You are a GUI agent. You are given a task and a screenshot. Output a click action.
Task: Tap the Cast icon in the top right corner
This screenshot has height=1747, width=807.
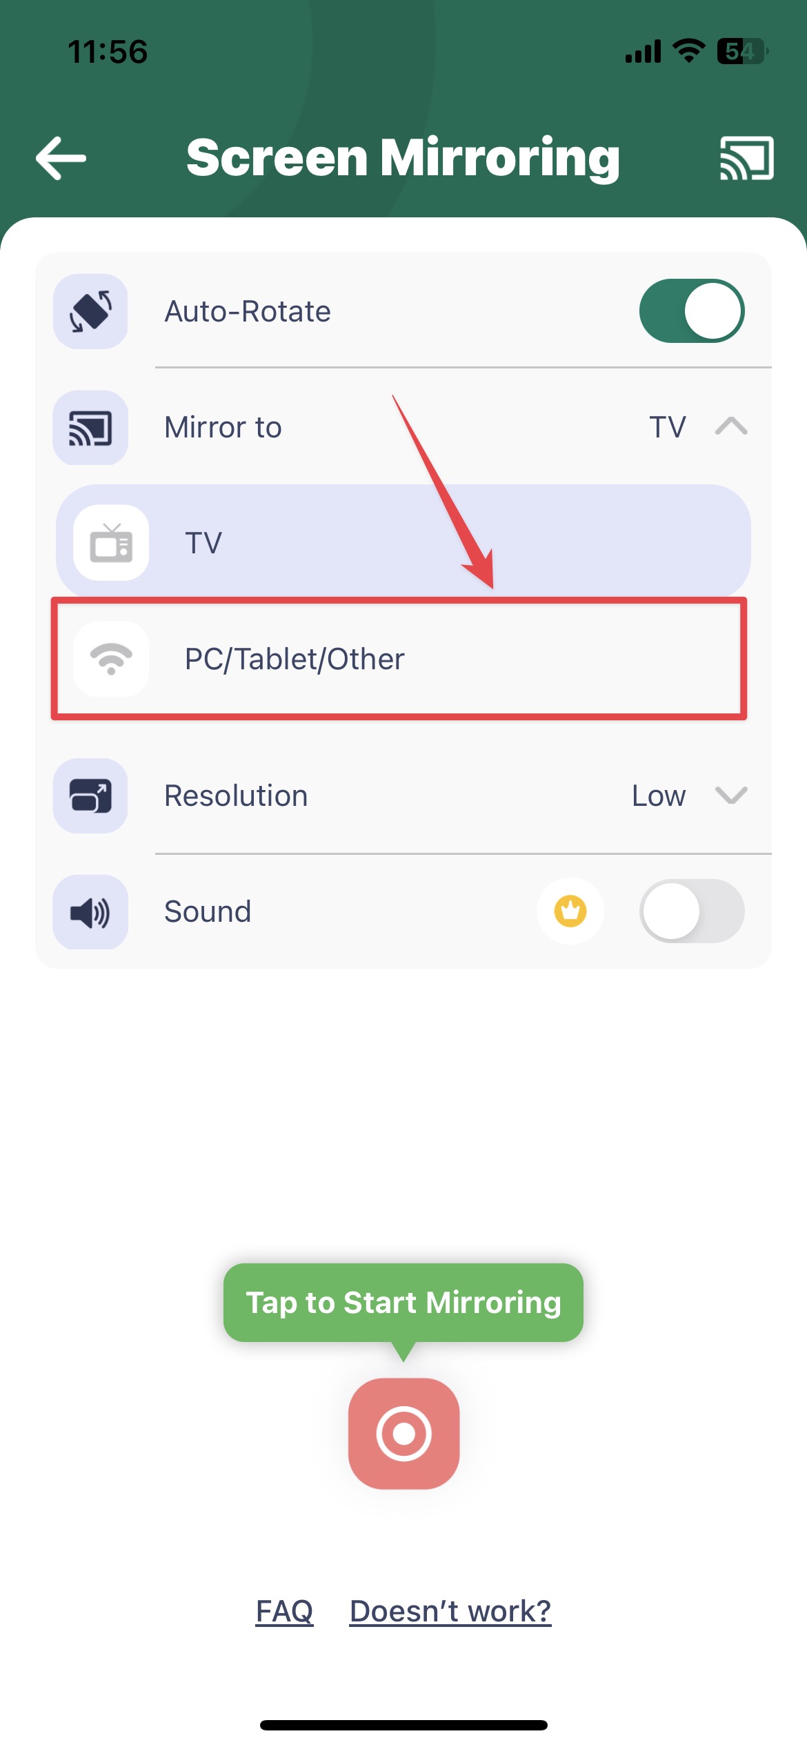click(x=746, y=157)
